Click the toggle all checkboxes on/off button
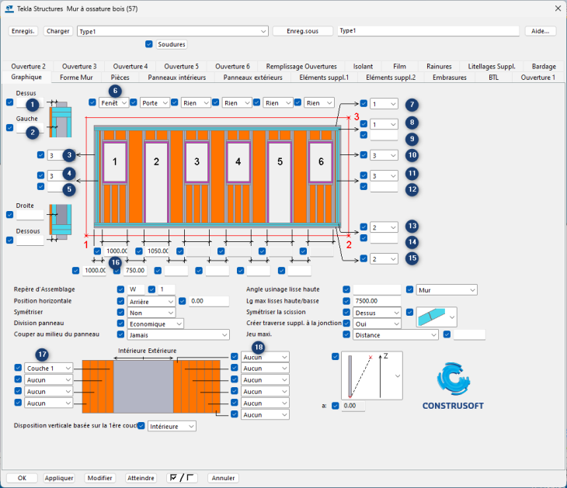 [182, 478]
